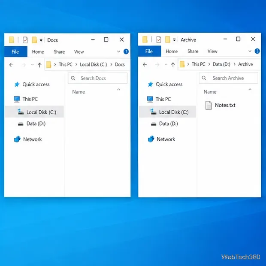266x266 pixels.
Task: Go up one level in Docs window
Action: point(39,65)
